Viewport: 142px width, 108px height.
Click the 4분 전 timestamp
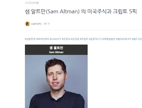[47, 24]
